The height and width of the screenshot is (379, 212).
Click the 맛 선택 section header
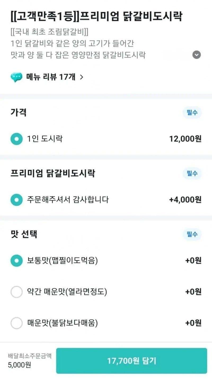pyautogui.click(x=24, y=234)
